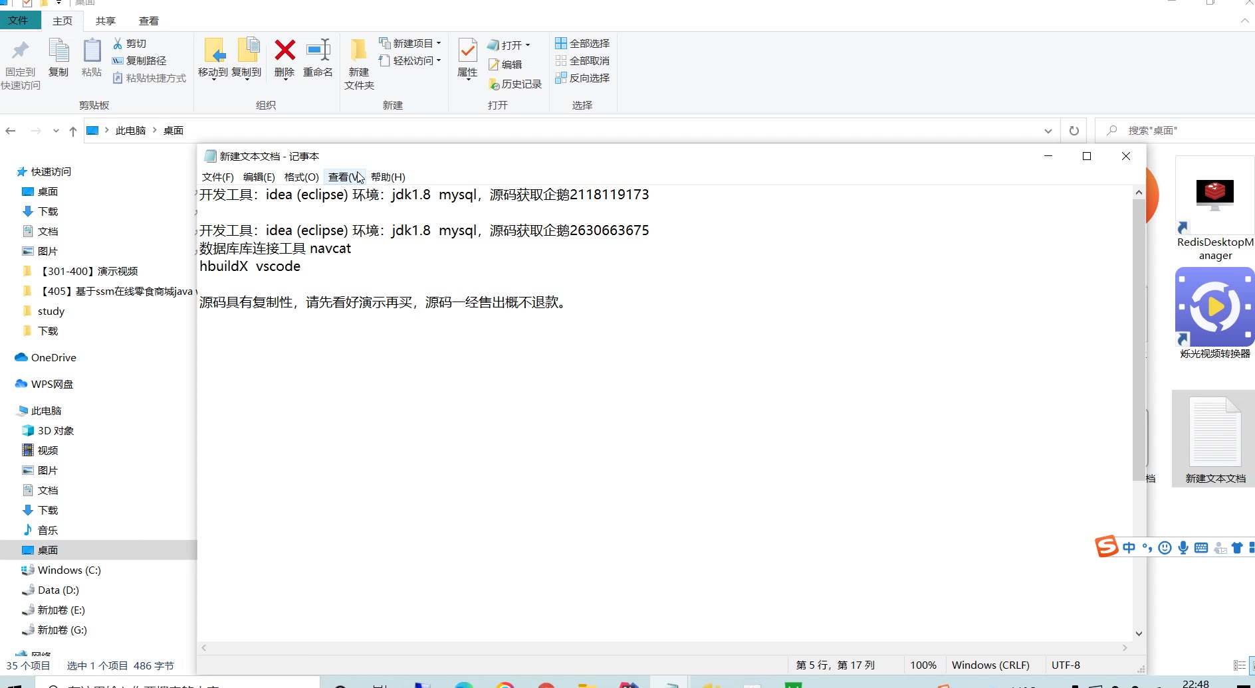Choose Paste shortcut (粘贴快捷方式)
This screenshot has width=1255, height=688.
tap(150, 78)
